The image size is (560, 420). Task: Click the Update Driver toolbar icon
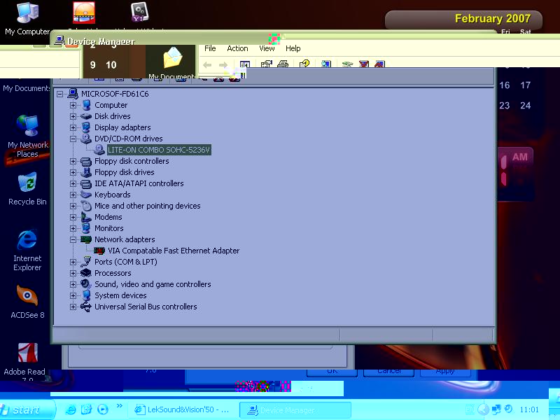347,64
